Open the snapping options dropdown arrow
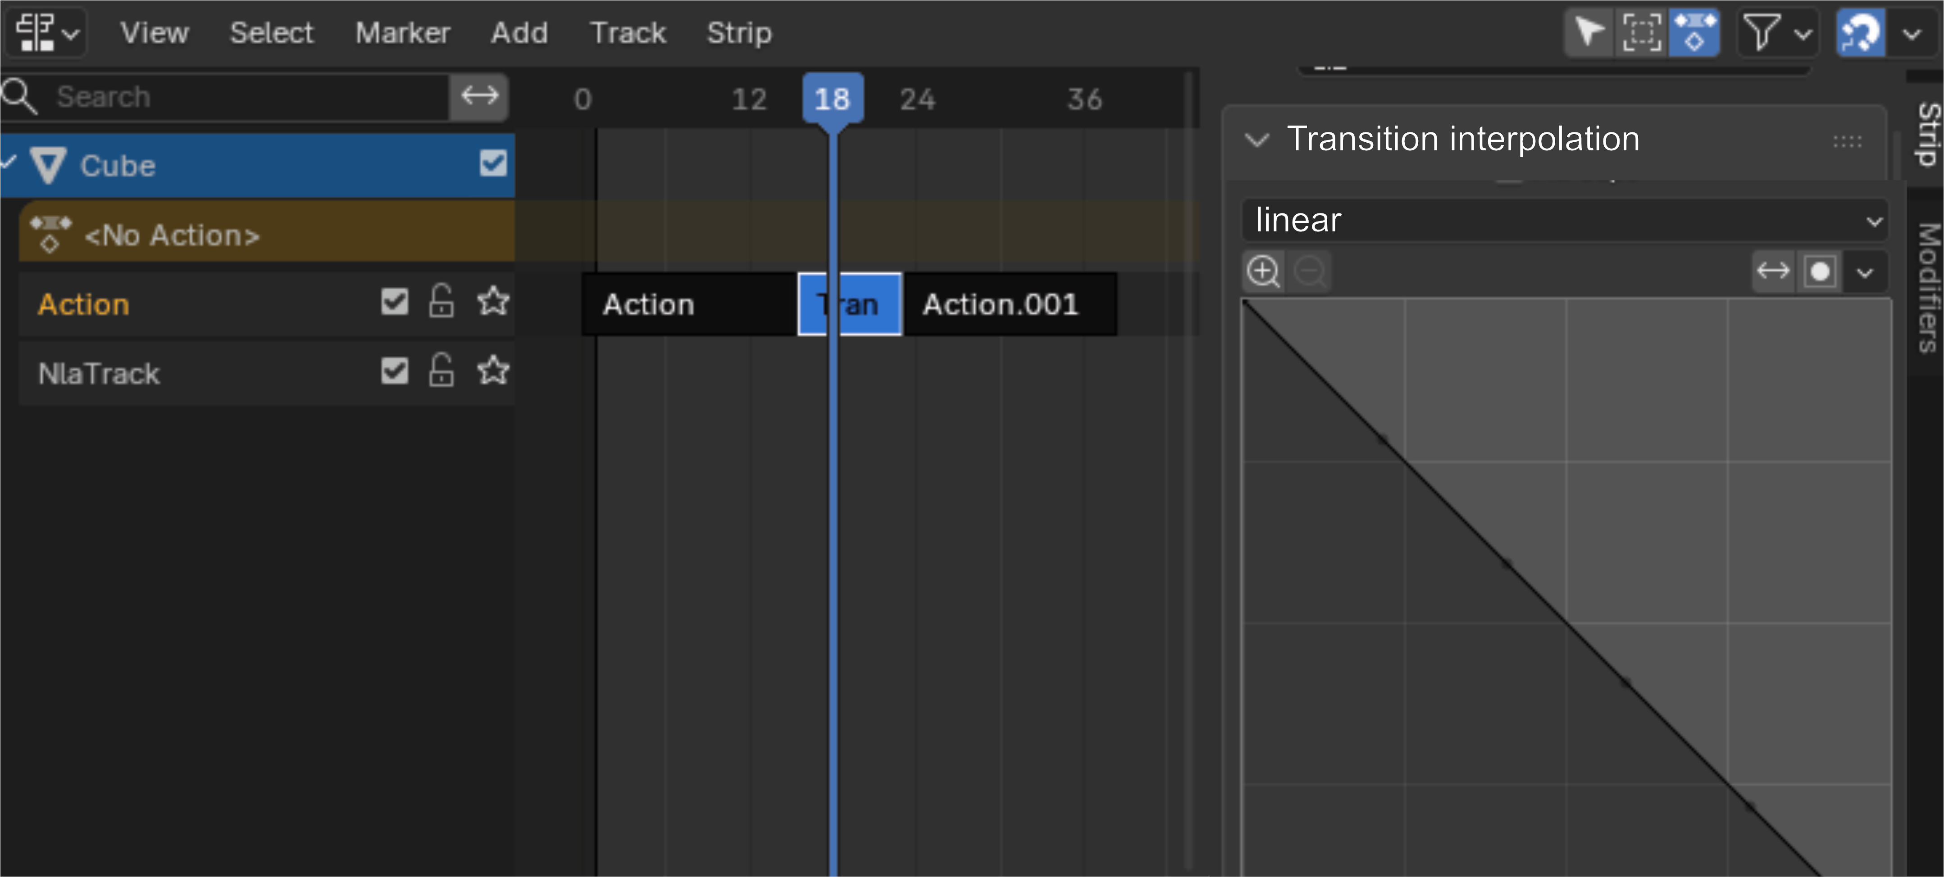 point(1912,34)
